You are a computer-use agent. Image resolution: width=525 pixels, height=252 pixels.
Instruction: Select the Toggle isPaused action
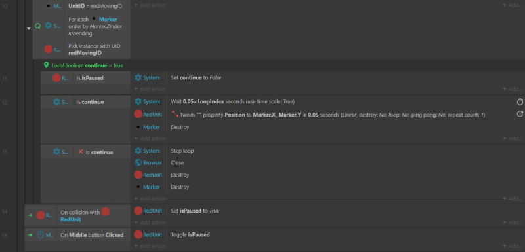[190, 234]
